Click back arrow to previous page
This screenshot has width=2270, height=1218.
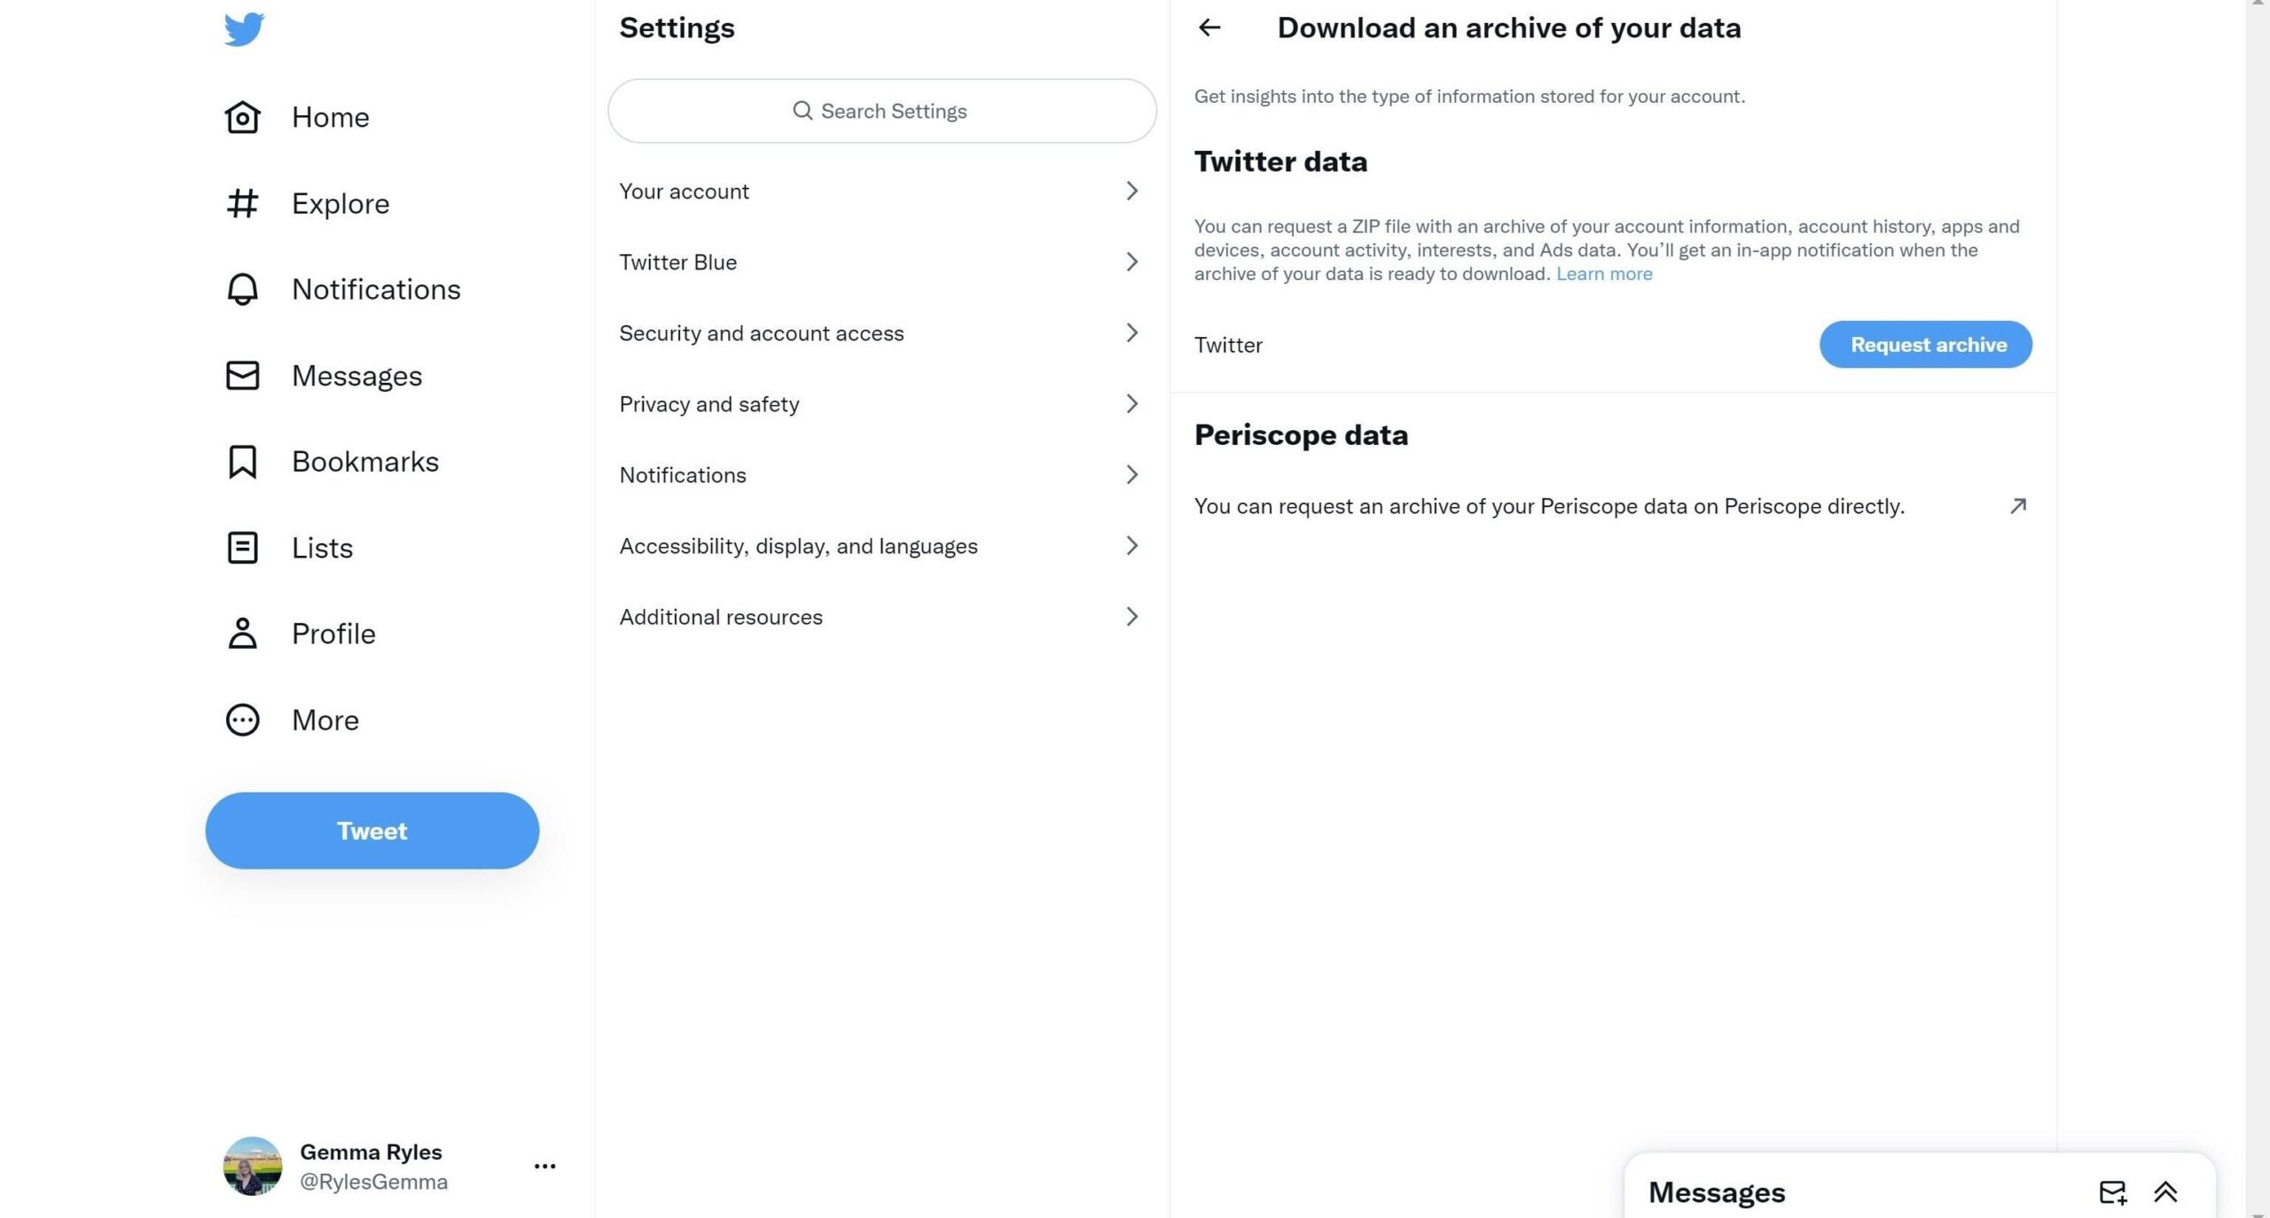pyautogui.click(x=1210, y=27)
